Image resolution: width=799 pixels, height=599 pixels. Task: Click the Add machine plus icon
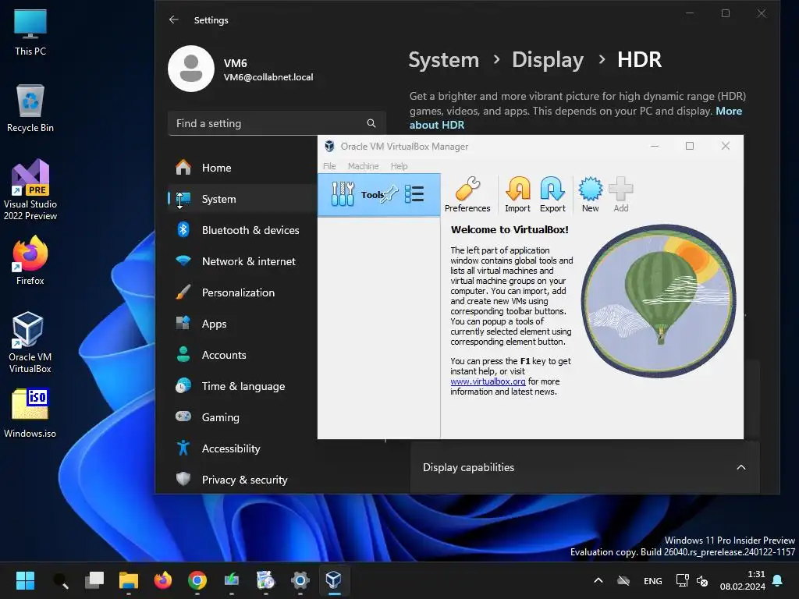tap(620, 194)
